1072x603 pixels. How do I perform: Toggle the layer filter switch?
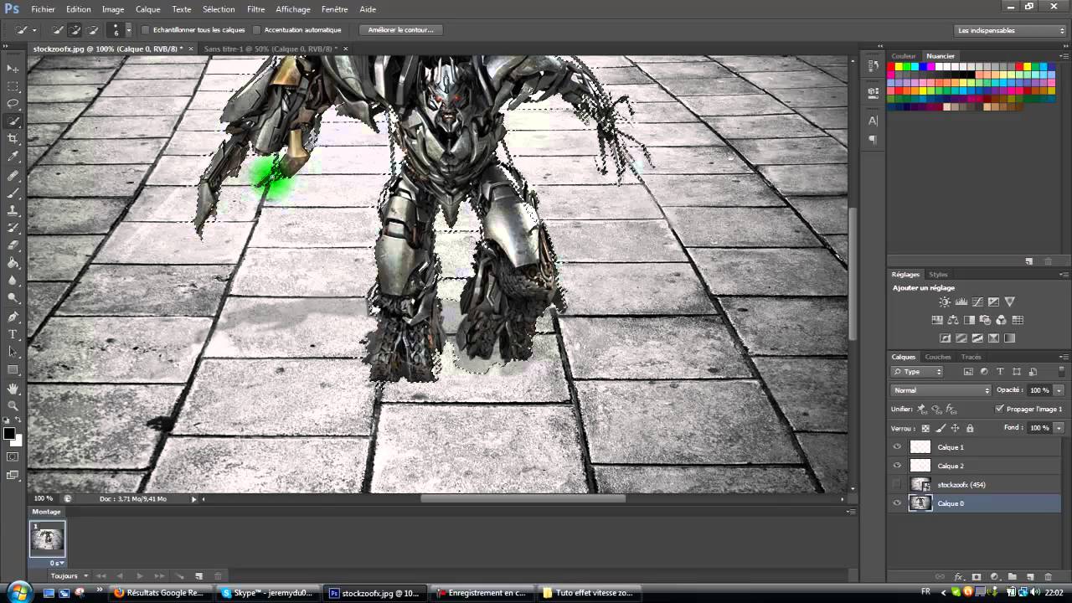pyautogui.click(x=1062, y=371)
